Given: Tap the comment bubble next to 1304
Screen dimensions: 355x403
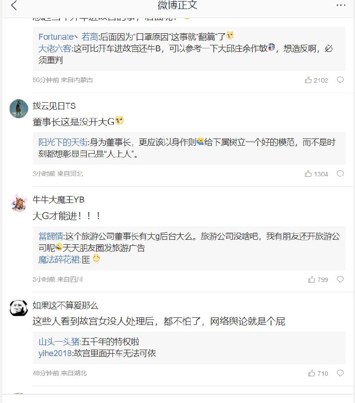Looking at the screenshot, I should point(339,173).
